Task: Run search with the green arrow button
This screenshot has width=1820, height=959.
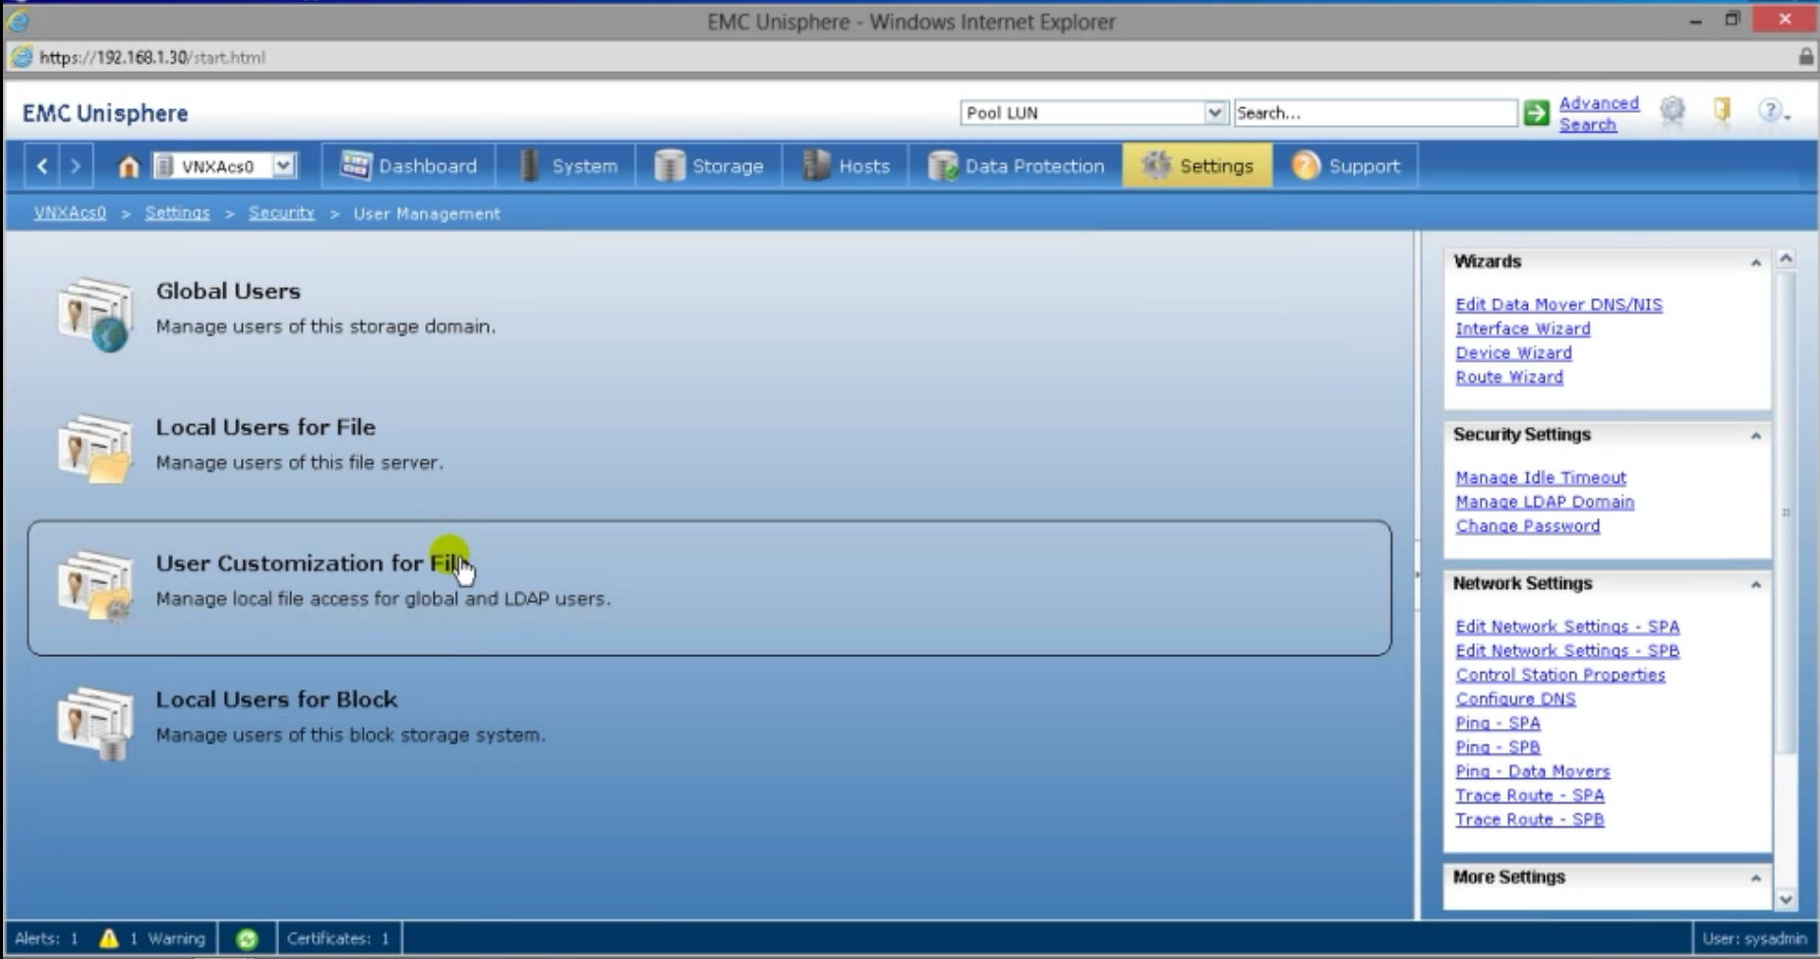Action: (x=1536, y=113)
